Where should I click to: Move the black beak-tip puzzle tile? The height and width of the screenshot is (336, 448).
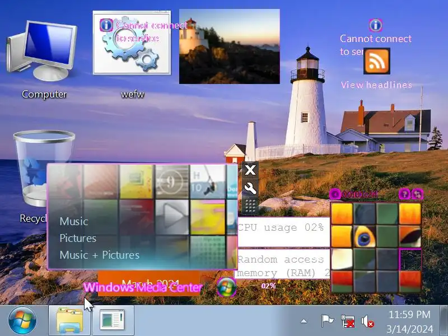click(x=410, y=236)
